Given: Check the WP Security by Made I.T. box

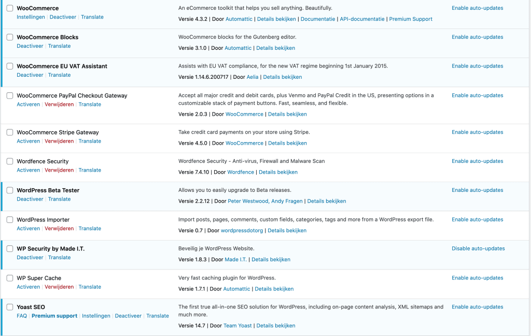Looking at the screenshot, I should tap(10, 249).
